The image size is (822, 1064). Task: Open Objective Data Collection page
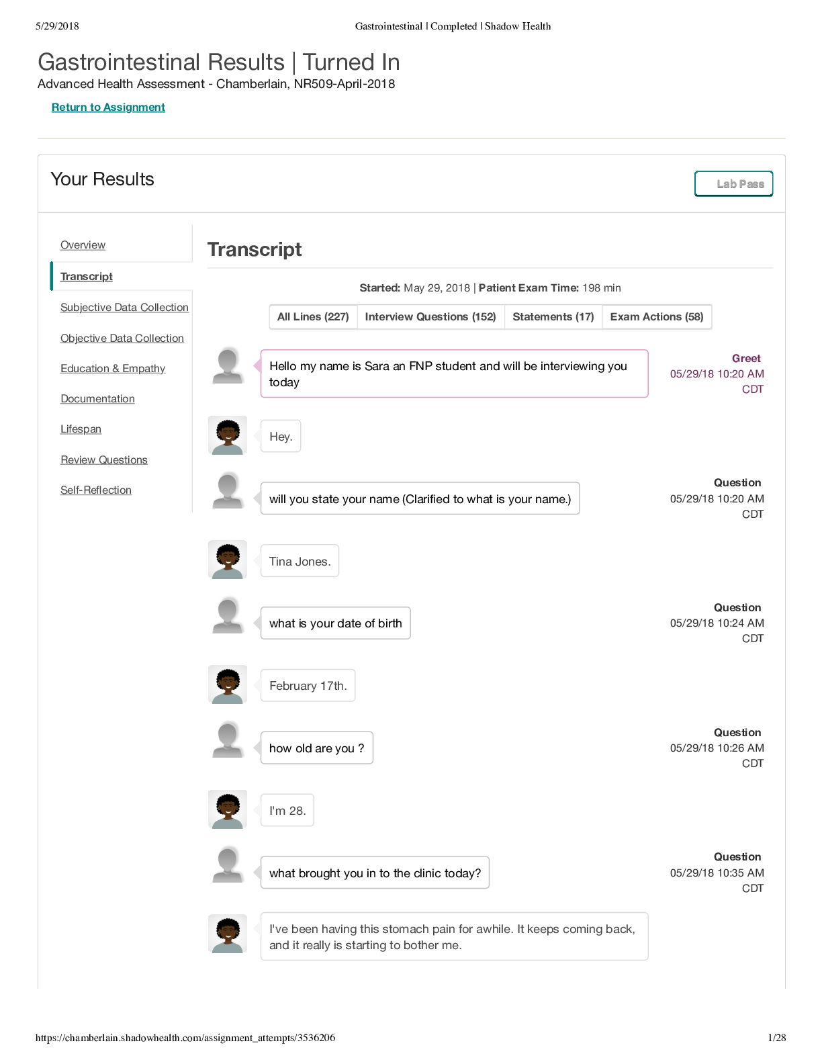pos(122,339)
